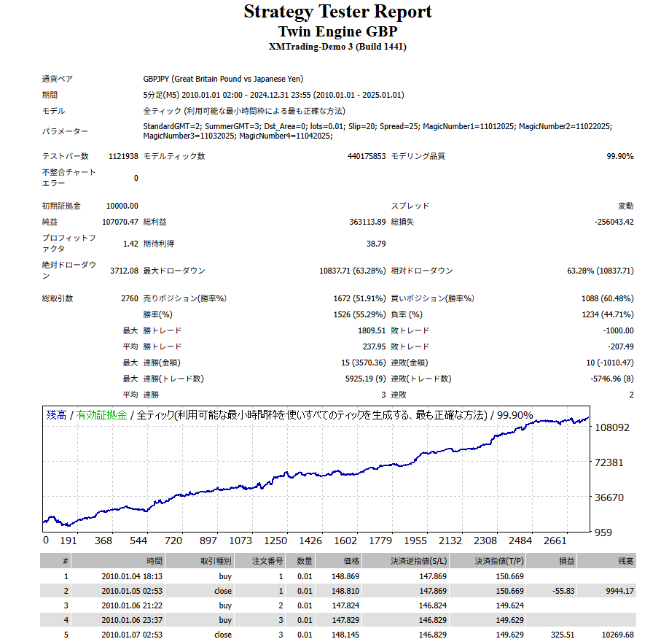Click the Strategy Tester Report title
Viewport: 669px width, 639px height.
pyautogui.click(x=337, y=12)
